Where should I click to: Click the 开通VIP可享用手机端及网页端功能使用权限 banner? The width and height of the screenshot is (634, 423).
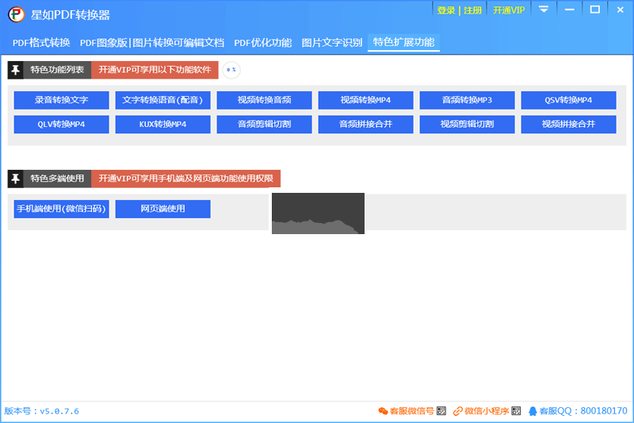click(186, 179)
